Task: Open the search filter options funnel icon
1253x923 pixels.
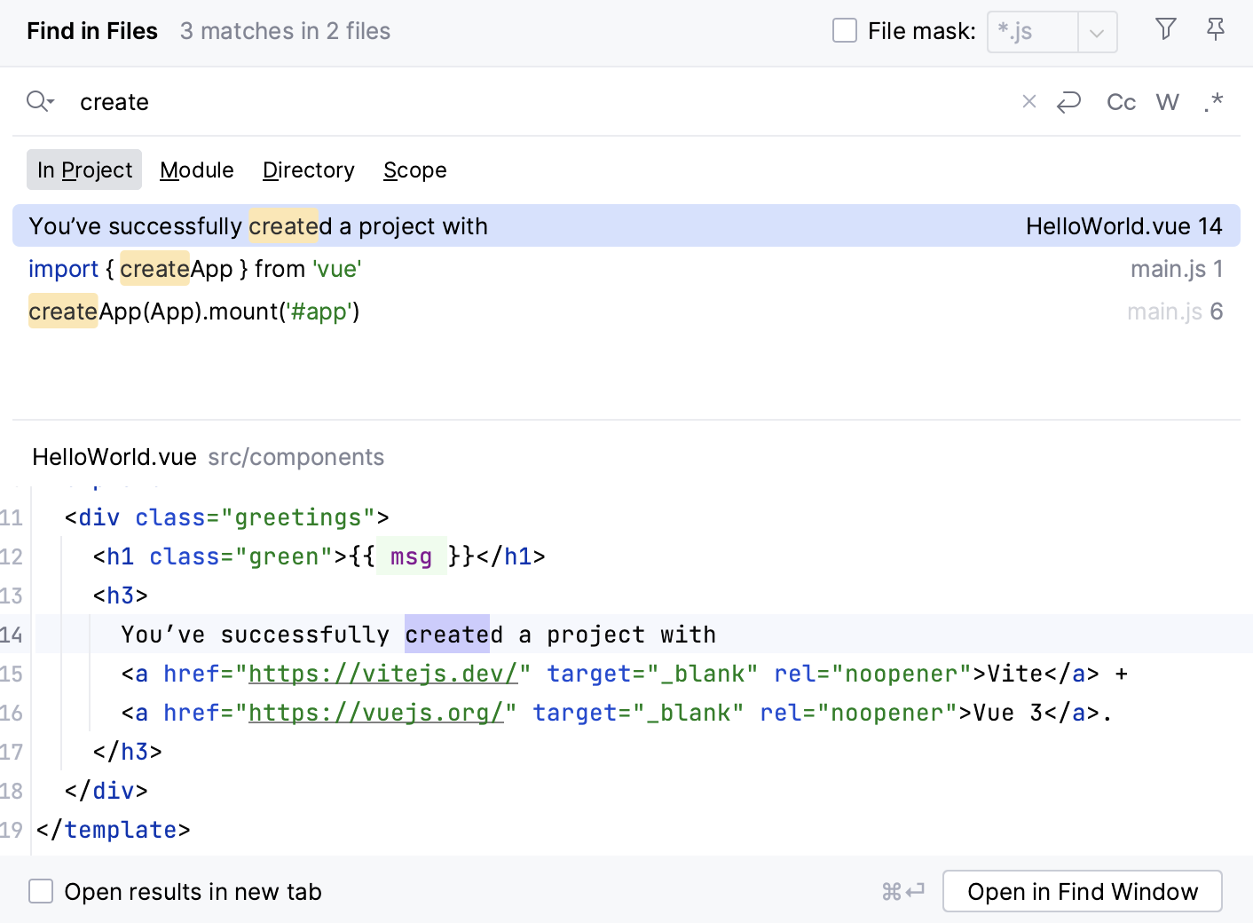Action: (1165, 29)
